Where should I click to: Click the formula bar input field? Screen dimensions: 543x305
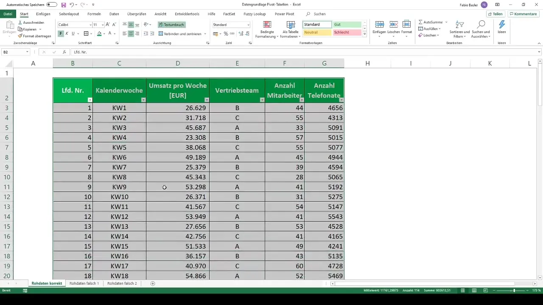pos(305,52)
